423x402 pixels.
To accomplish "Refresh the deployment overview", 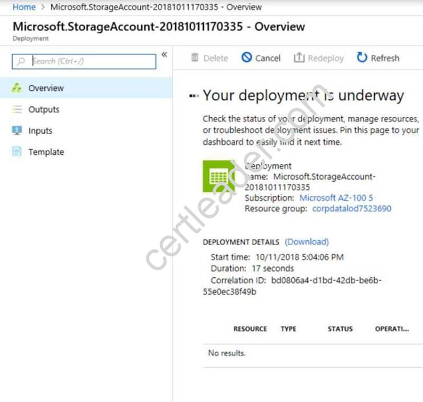I will pyautogui.click(x=378, y=58).
